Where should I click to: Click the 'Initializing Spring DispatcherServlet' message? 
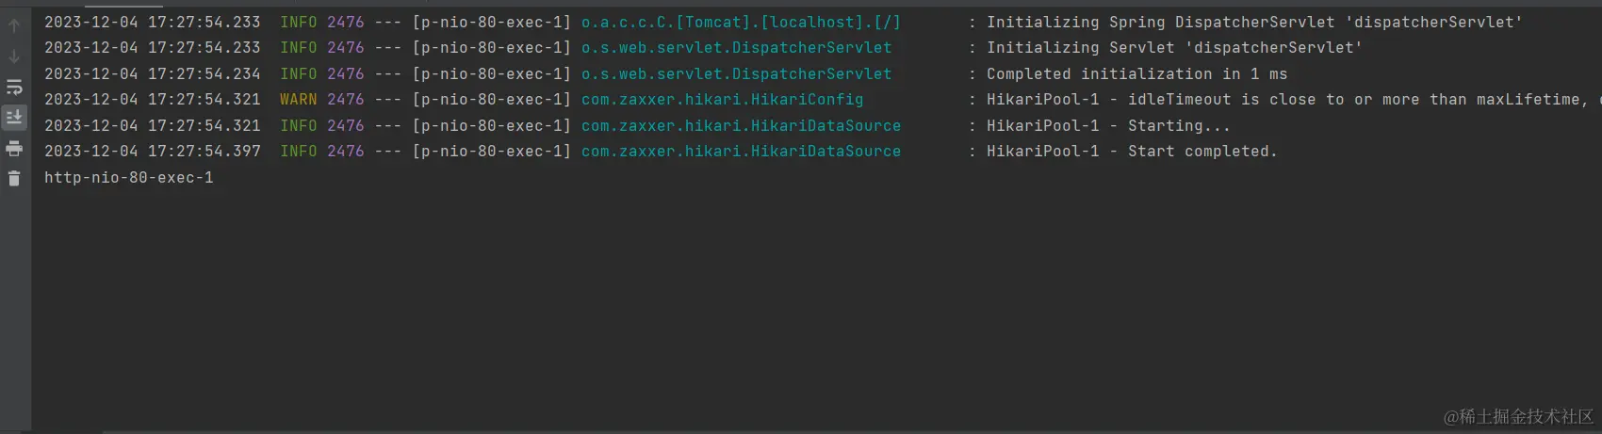pyautogui.click(x=1254, y=22)
